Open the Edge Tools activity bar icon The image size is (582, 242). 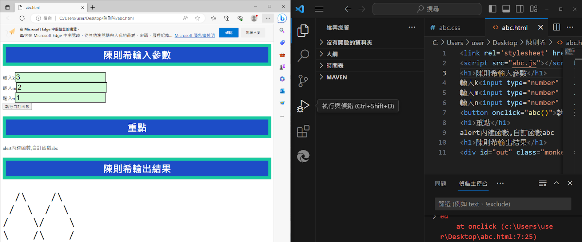pos(303,156)
